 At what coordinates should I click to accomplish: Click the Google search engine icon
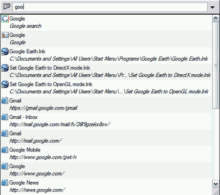pos(5,19)
